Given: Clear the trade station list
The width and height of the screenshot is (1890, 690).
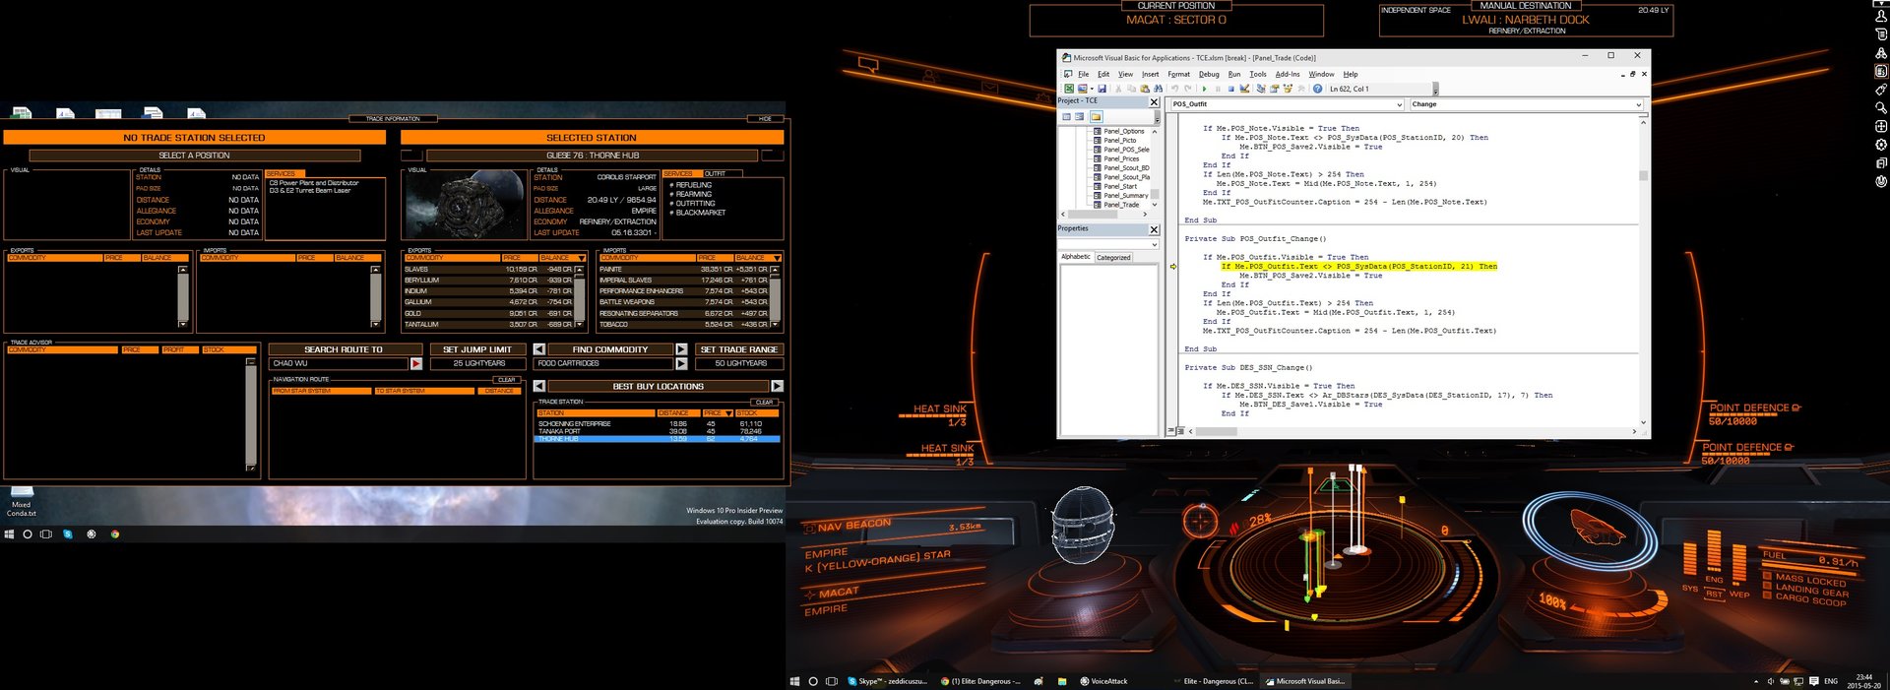Looking at the screenshot, I should coord(764,403).
